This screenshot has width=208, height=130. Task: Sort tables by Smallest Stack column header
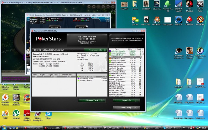67,75
